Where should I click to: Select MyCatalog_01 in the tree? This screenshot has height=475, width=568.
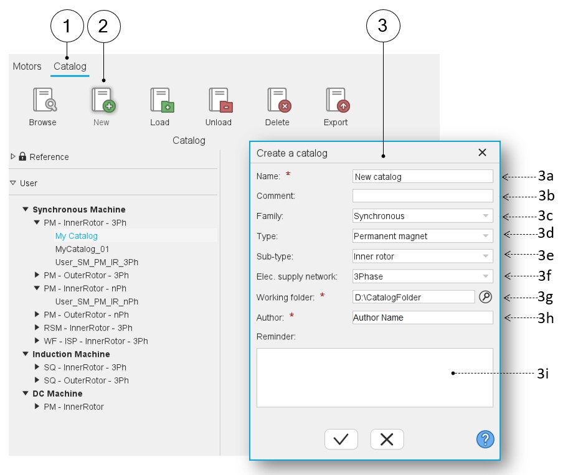pyautogui.click(x=82, y=249)
